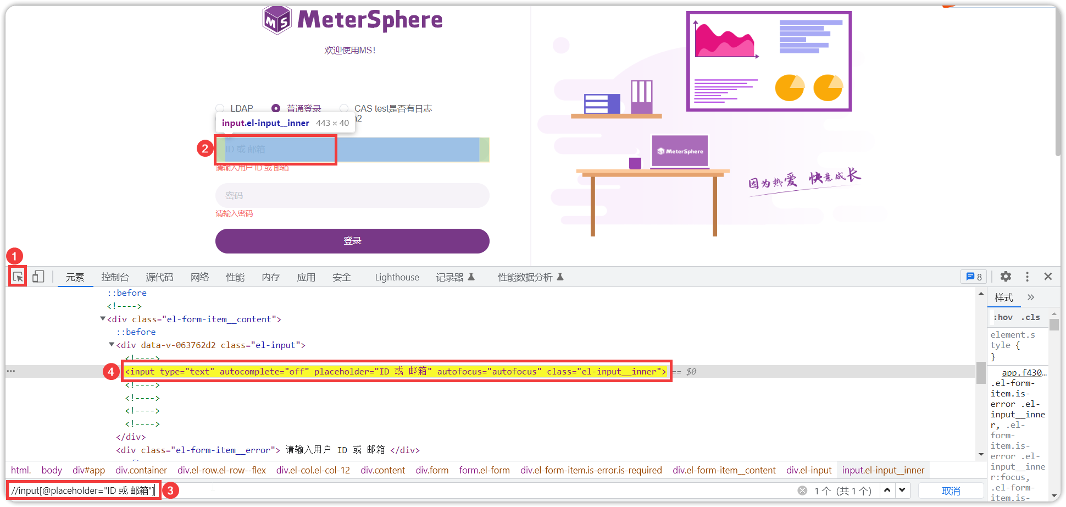The height and width of the screenshot is (507, 1066).
Task: Go to next search result
Action: pyautogui.click(x=902, y=490)
